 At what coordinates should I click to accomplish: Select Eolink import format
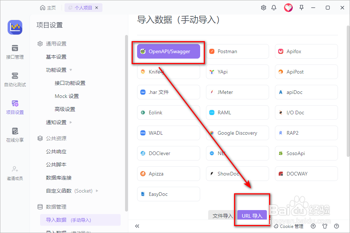tap(168, 112)
